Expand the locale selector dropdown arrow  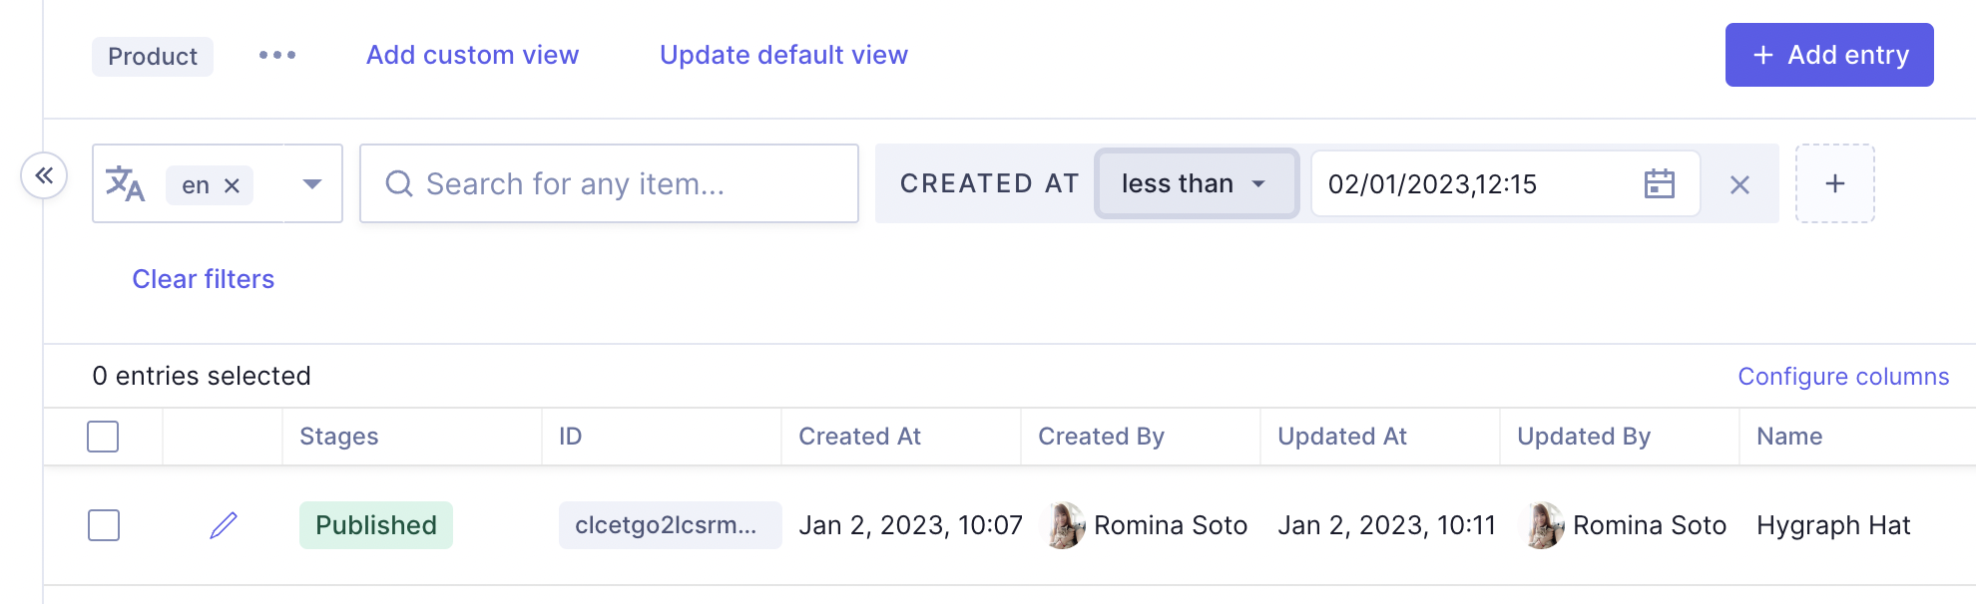pyautogui.click(x=312, y=184)
